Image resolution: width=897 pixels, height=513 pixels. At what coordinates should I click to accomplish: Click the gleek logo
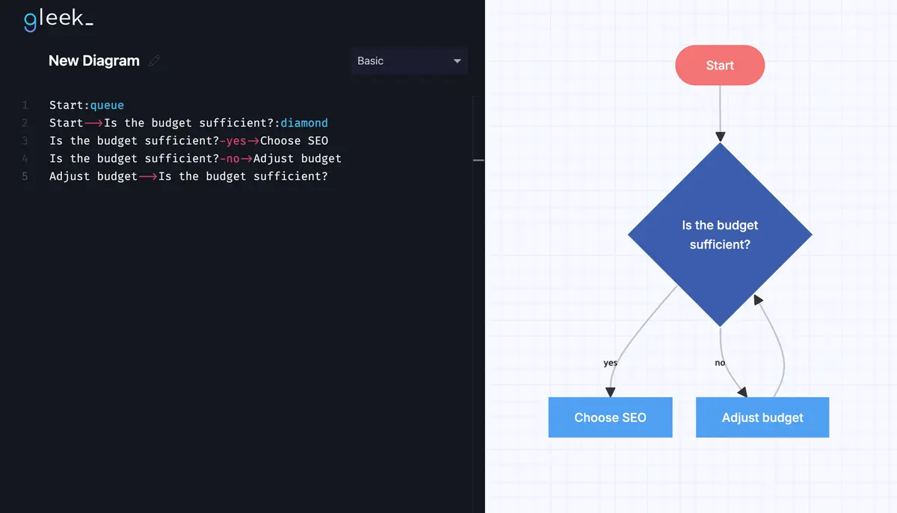[58, 20]
